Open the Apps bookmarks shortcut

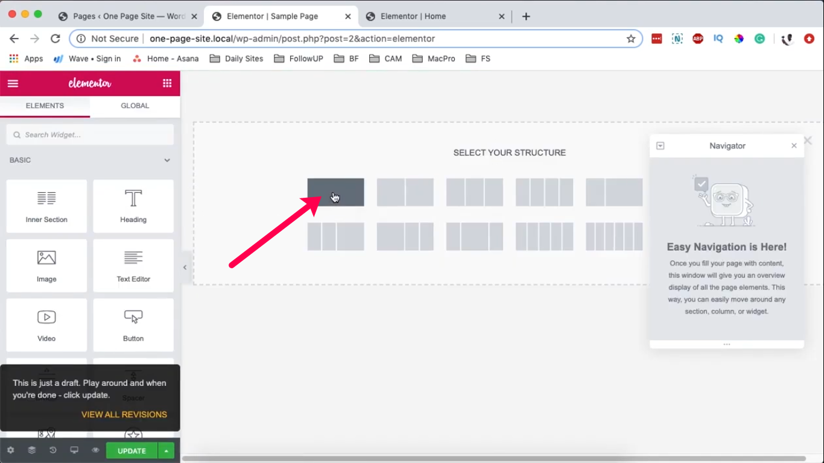(x=26, y=58)
